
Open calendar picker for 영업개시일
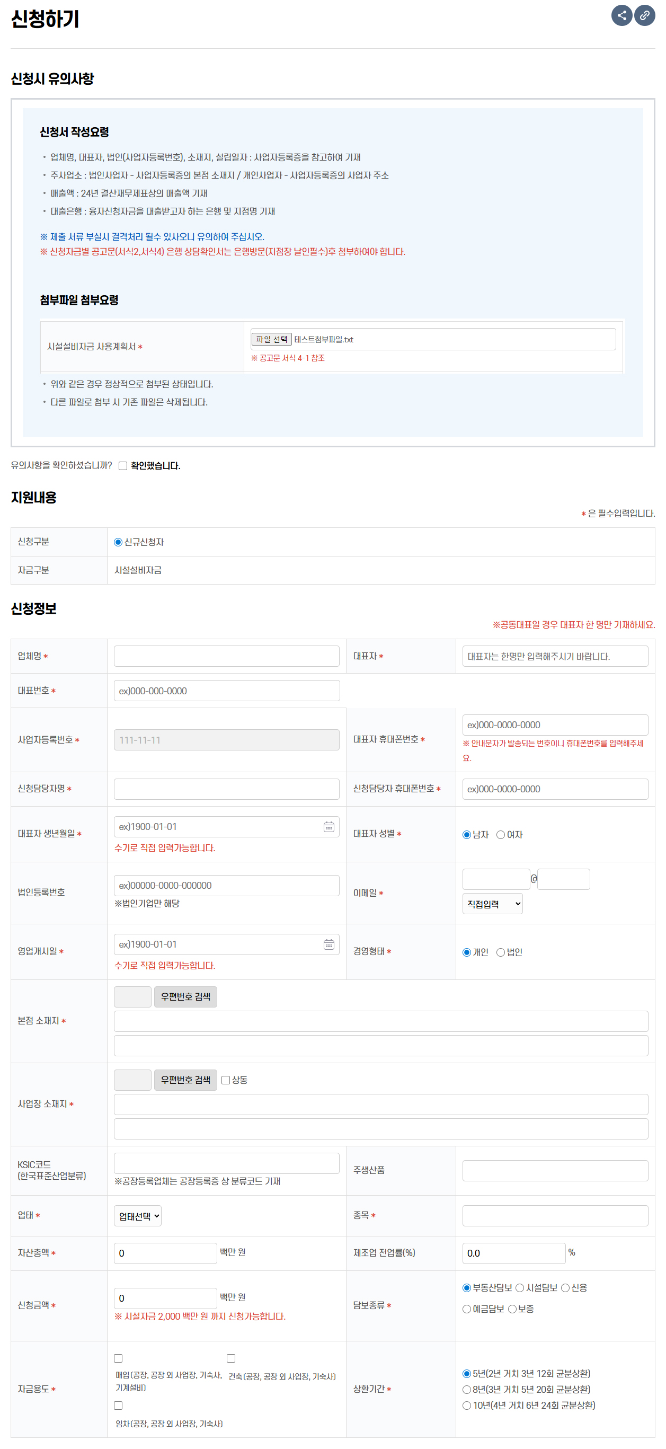(x=329, y=944)
